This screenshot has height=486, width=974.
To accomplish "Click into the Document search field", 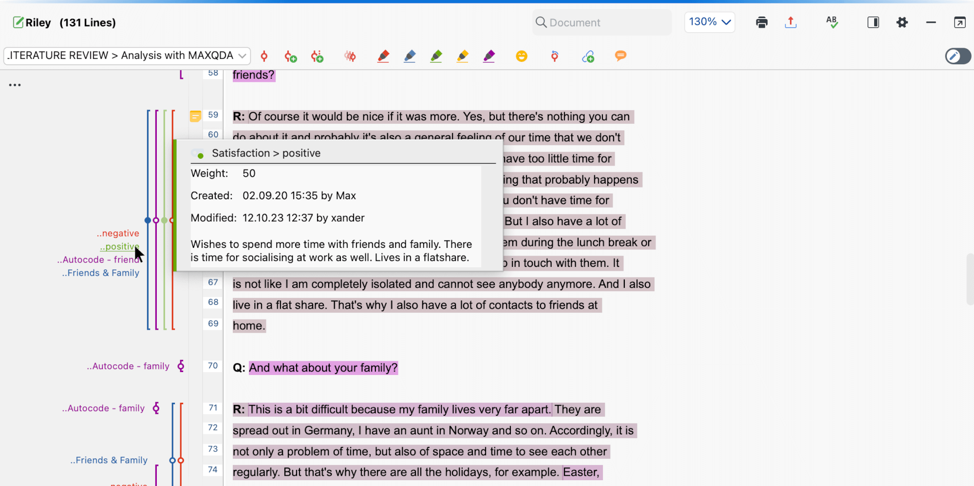I will (x=602, y=22).
